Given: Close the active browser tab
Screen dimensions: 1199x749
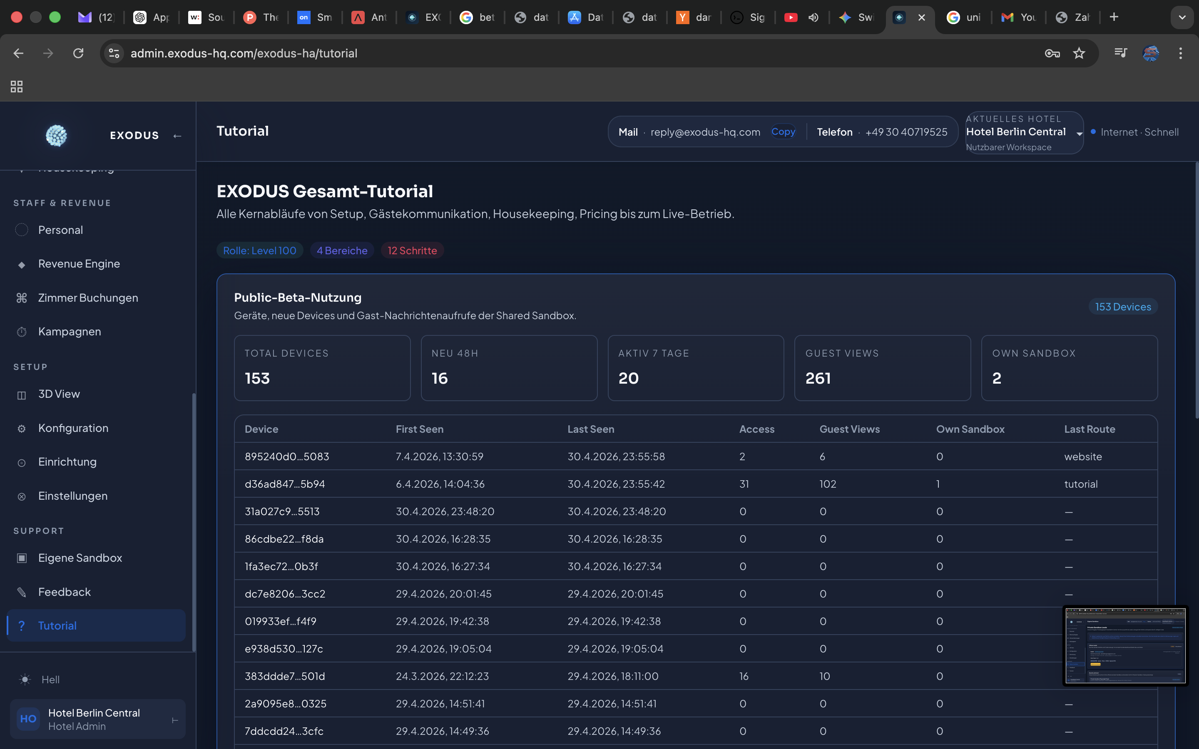Looking at the screenshot, I should pyautogui.click(x=922, y=17).
